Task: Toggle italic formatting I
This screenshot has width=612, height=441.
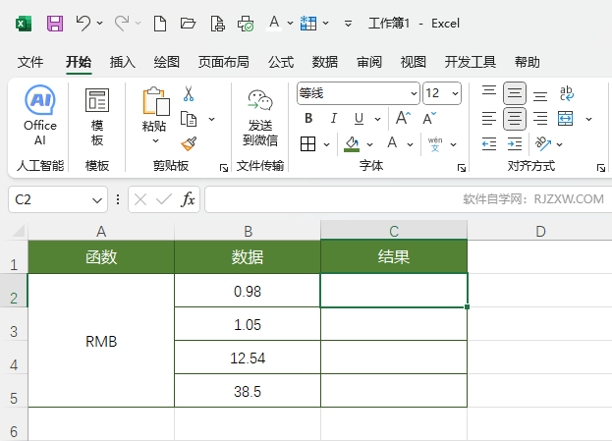Action: coord(334,118)
